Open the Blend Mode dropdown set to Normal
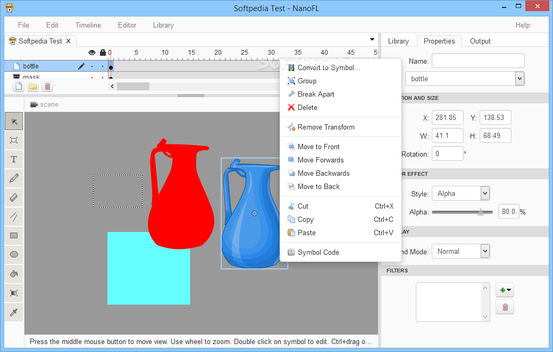553x352 pixels. (461, 251)
